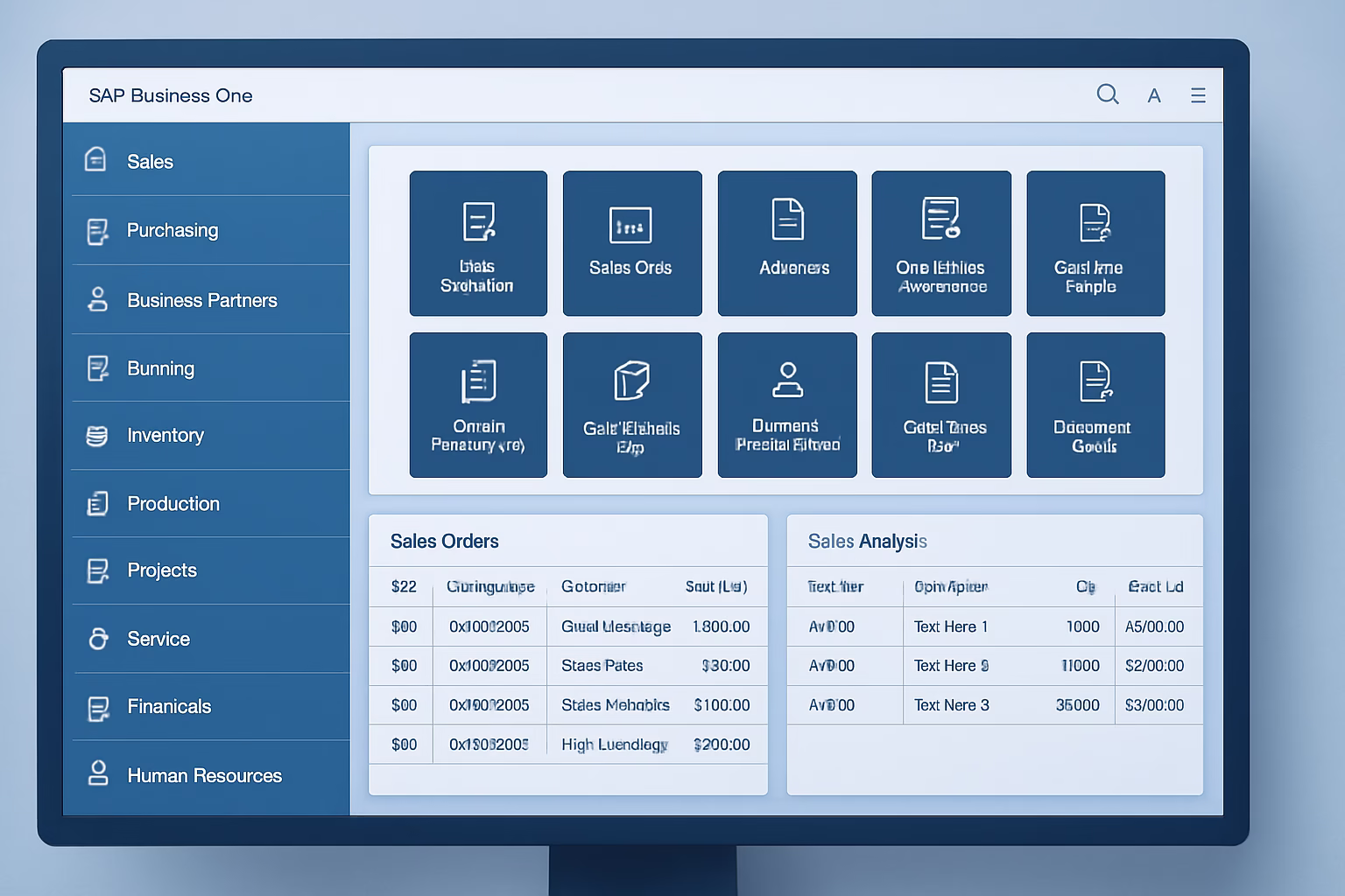Click the Sales Analysis panel title
This screenshot has width=1345, height=896.
868,541
